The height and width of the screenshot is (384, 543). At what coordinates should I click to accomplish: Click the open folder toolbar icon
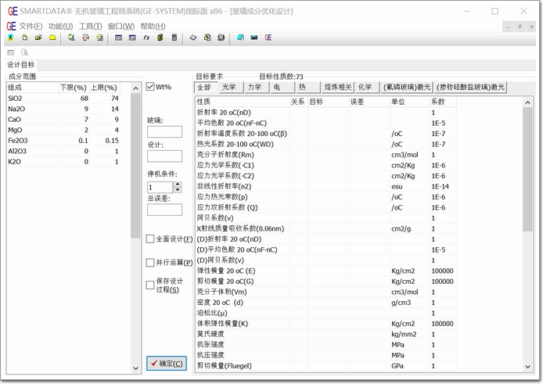[38, 38]
